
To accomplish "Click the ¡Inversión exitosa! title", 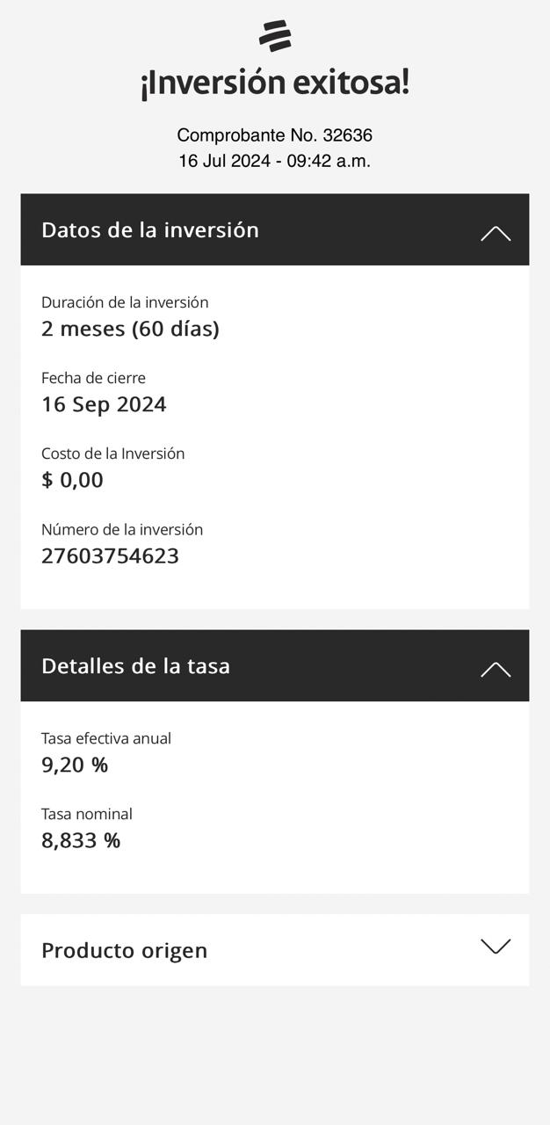I will tap(275, 83).
